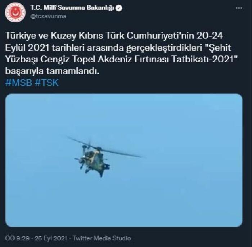Open the Millî Savunma Bakanlığı profile avatar
The image size is (252, 247).
click(15, 13)
